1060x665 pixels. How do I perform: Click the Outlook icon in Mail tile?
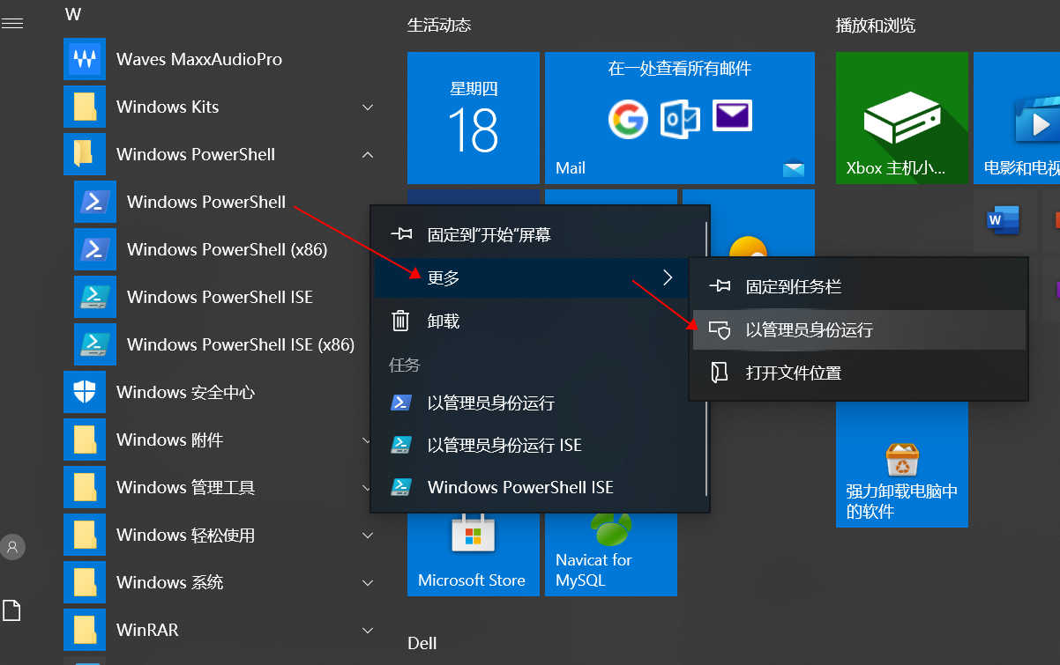point(680,119)
